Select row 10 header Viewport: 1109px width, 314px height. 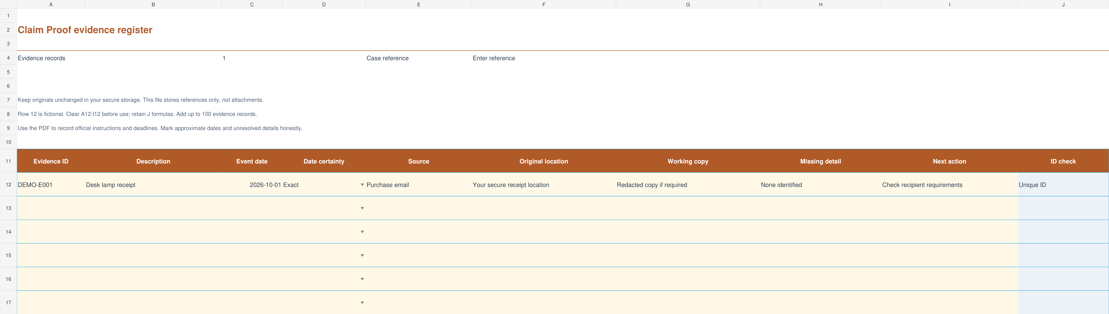point(8,142)
